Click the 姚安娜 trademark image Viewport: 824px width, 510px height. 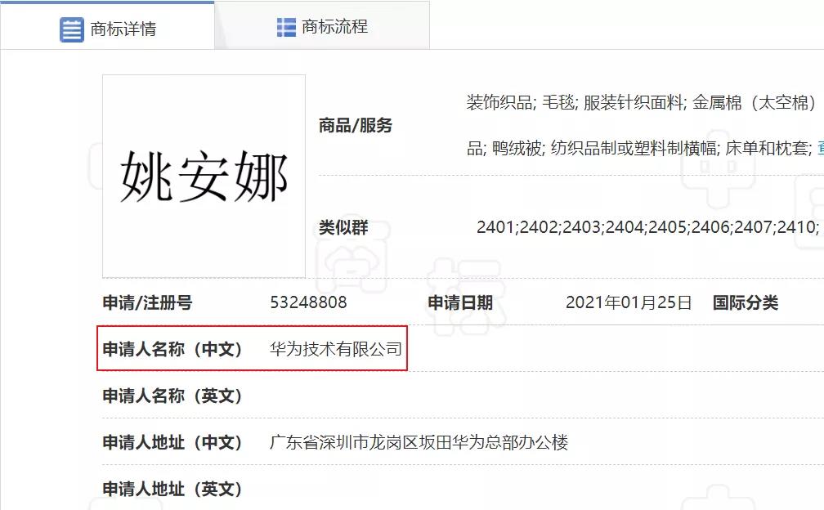204,176
